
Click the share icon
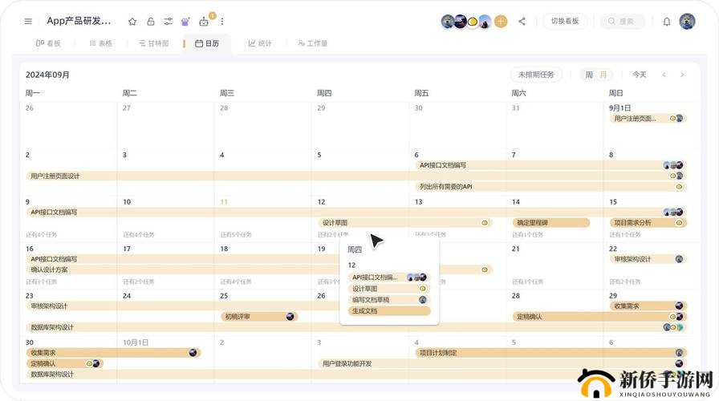(x=522, y=21)
